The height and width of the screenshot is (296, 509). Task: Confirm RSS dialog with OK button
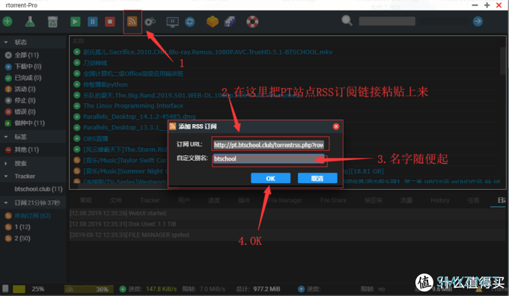(270, 179)
